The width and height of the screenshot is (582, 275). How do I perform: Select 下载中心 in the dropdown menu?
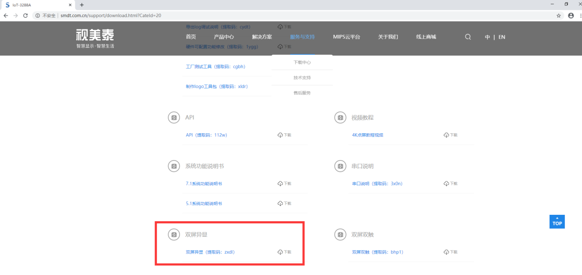(302, 62)
